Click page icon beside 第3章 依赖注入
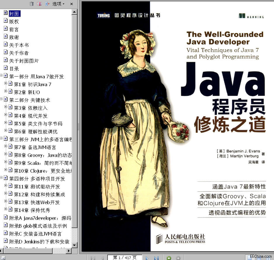The image size is (274, 260). pyautogui.click(x=11, y=107)
